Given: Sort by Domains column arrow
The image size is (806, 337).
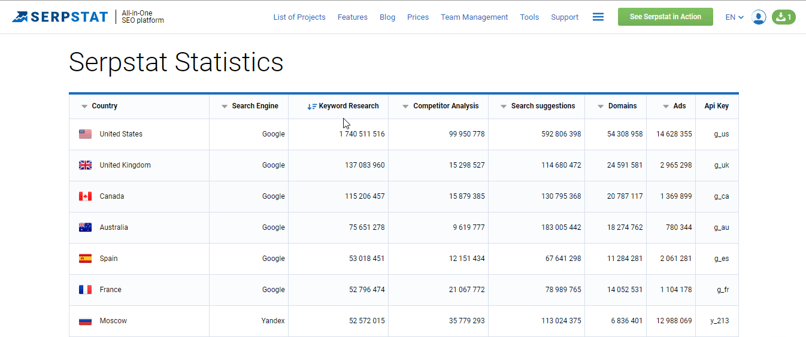Looking at the screenshot, I should coord(601,107).
